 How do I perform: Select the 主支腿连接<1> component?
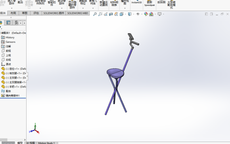[x=13, y=82]
